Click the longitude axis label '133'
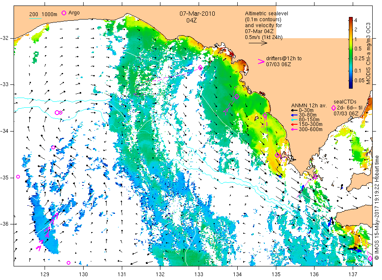Image resolution: width=382 pixels, height=280 pixels. coord(199,274)
